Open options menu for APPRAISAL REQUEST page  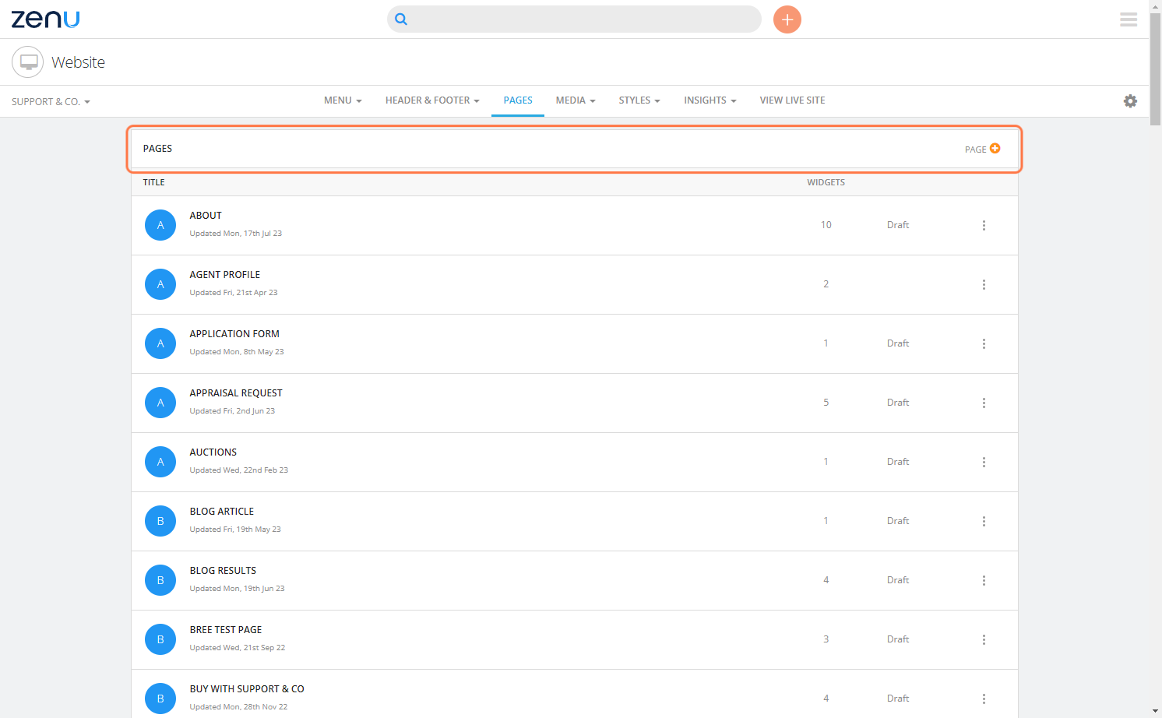984,403
